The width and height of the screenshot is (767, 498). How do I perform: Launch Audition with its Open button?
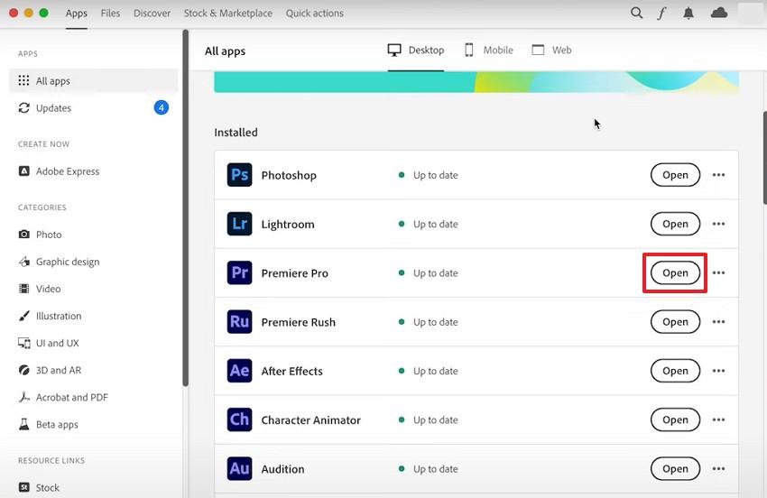click(675, 468)
